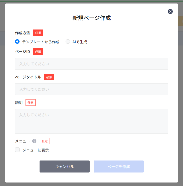Click the 説明 field label
This screenshot has width=183, height=186.
pos(19,102)
